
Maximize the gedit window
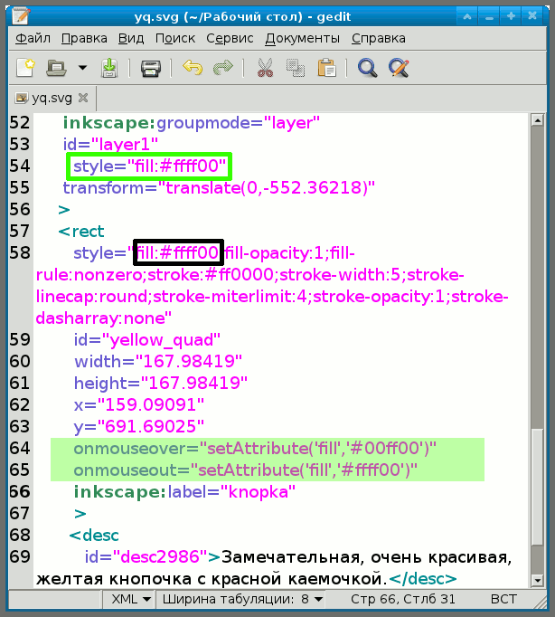pyautogui.click(x=511, y=16)
